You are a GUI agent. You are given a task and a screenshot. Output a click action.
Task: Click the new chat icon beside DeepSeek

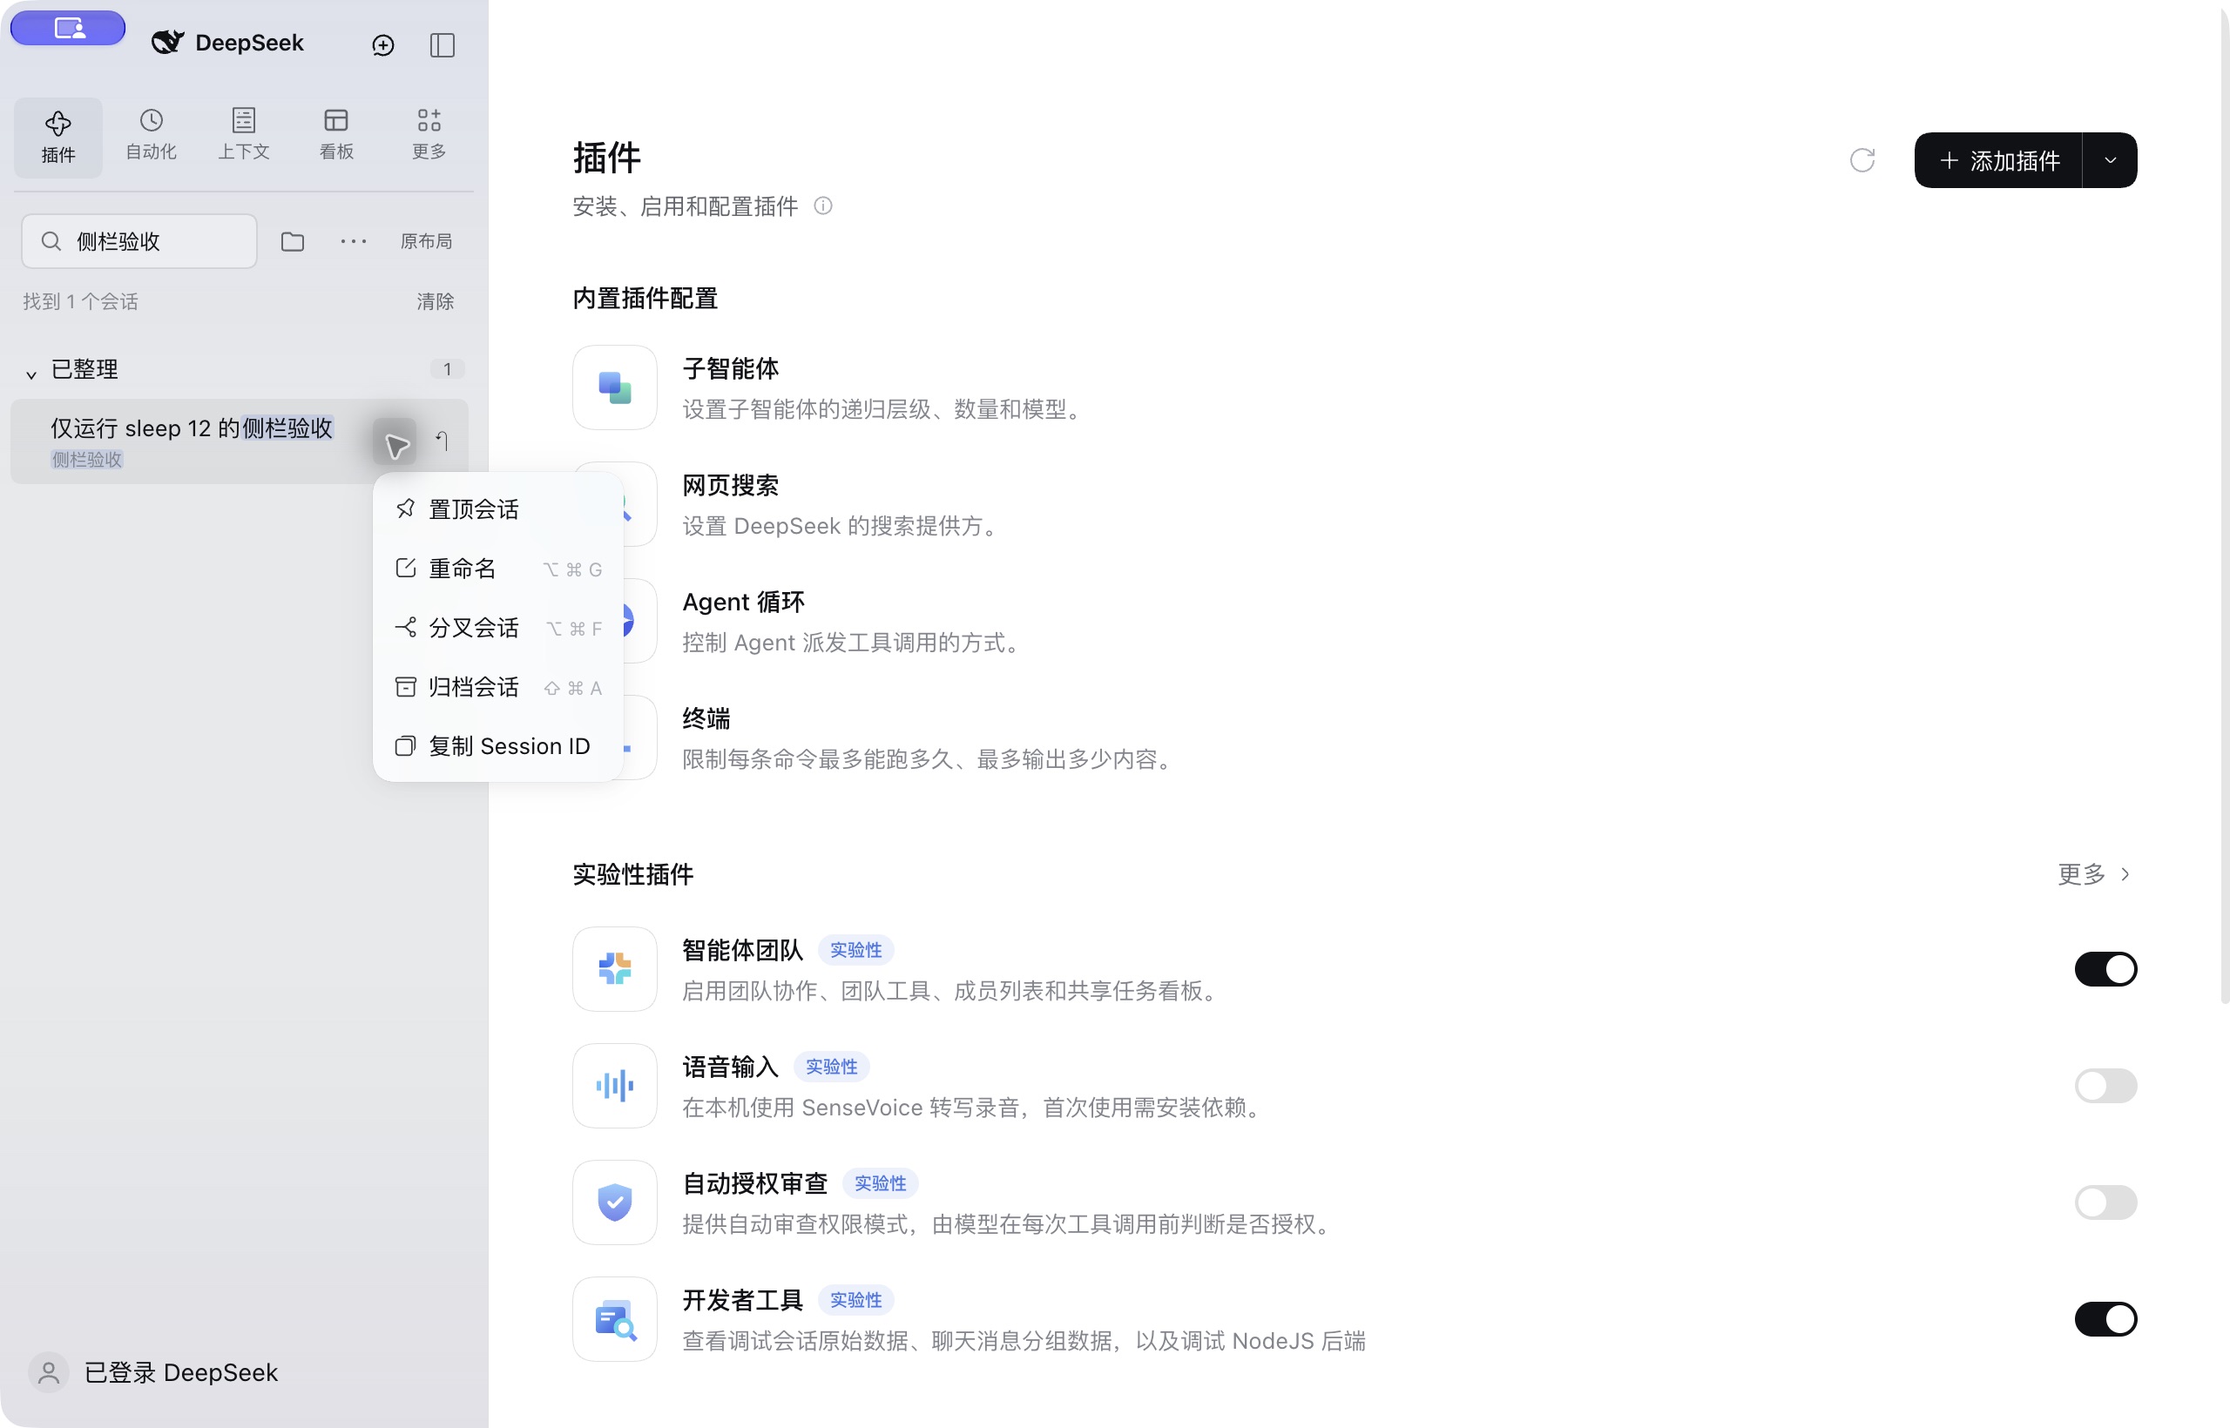coord(383,44)
